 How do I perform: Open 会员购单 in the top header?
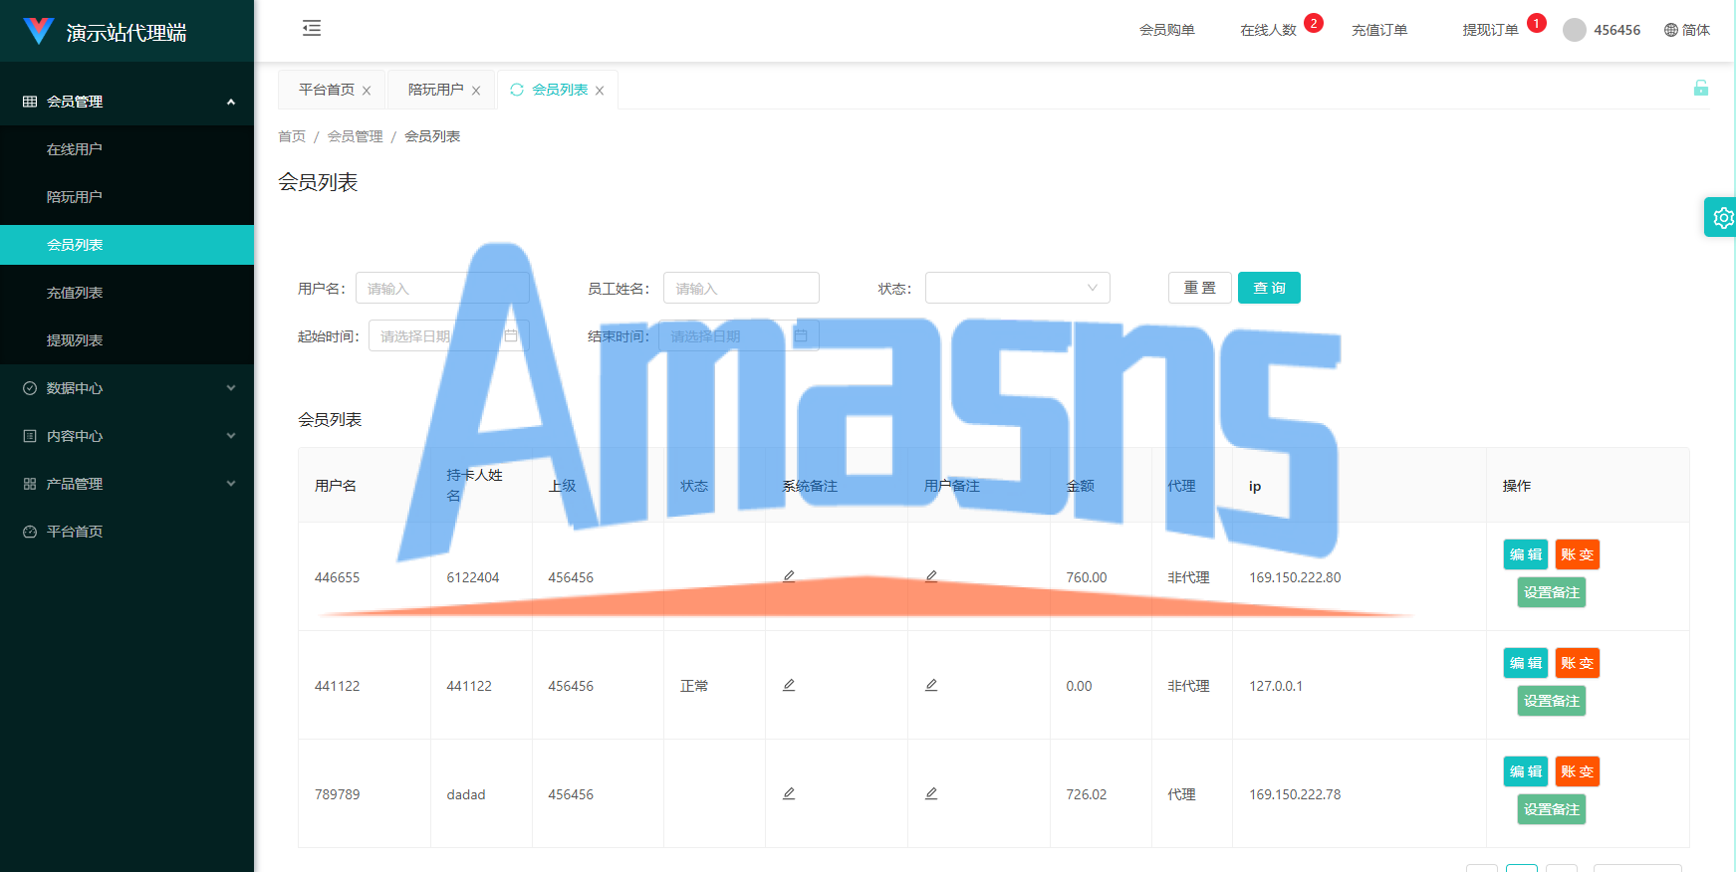(1167, 30)
